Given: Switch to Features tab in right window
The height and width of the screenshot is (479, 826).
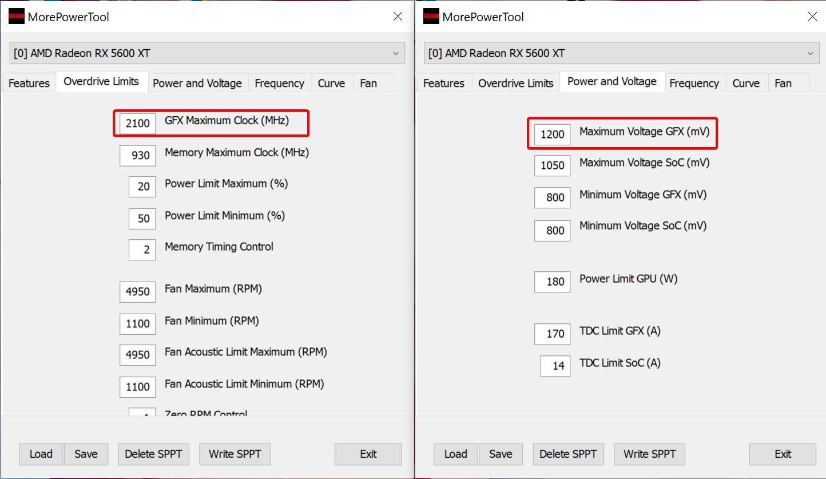Looking at the screenshot, I should 444,83.
